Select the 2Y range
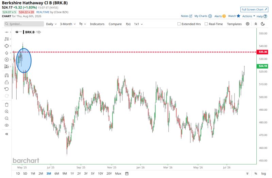 tap(79, 174)
